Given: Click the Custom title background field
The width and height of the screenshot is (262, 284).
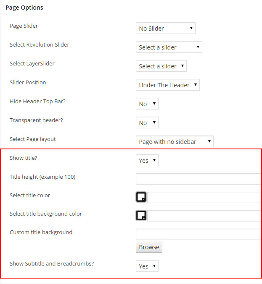Looking at the screenshot, I should coord(198,234).
